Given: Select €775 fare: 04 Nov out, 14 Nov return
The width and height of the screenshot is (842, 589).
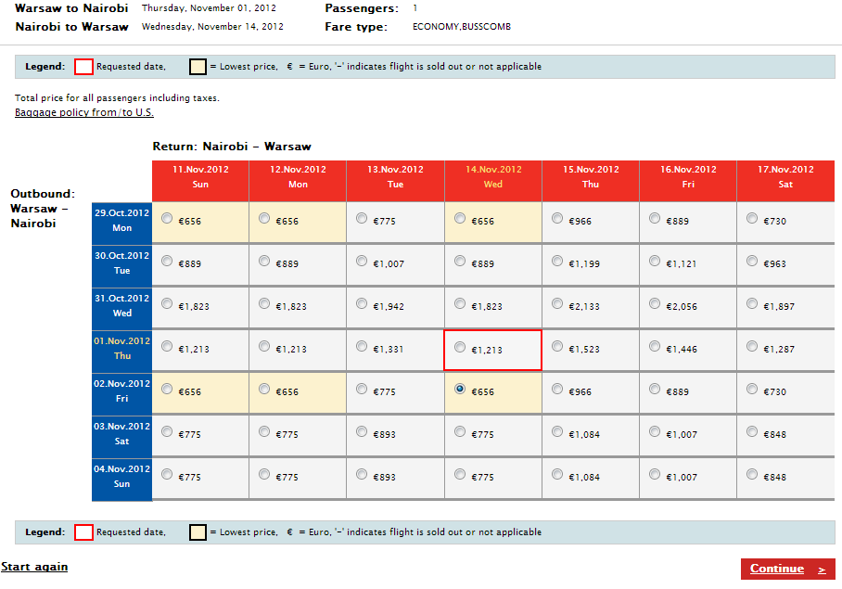Looking at the screenshot, I should (x=460, y=474).
